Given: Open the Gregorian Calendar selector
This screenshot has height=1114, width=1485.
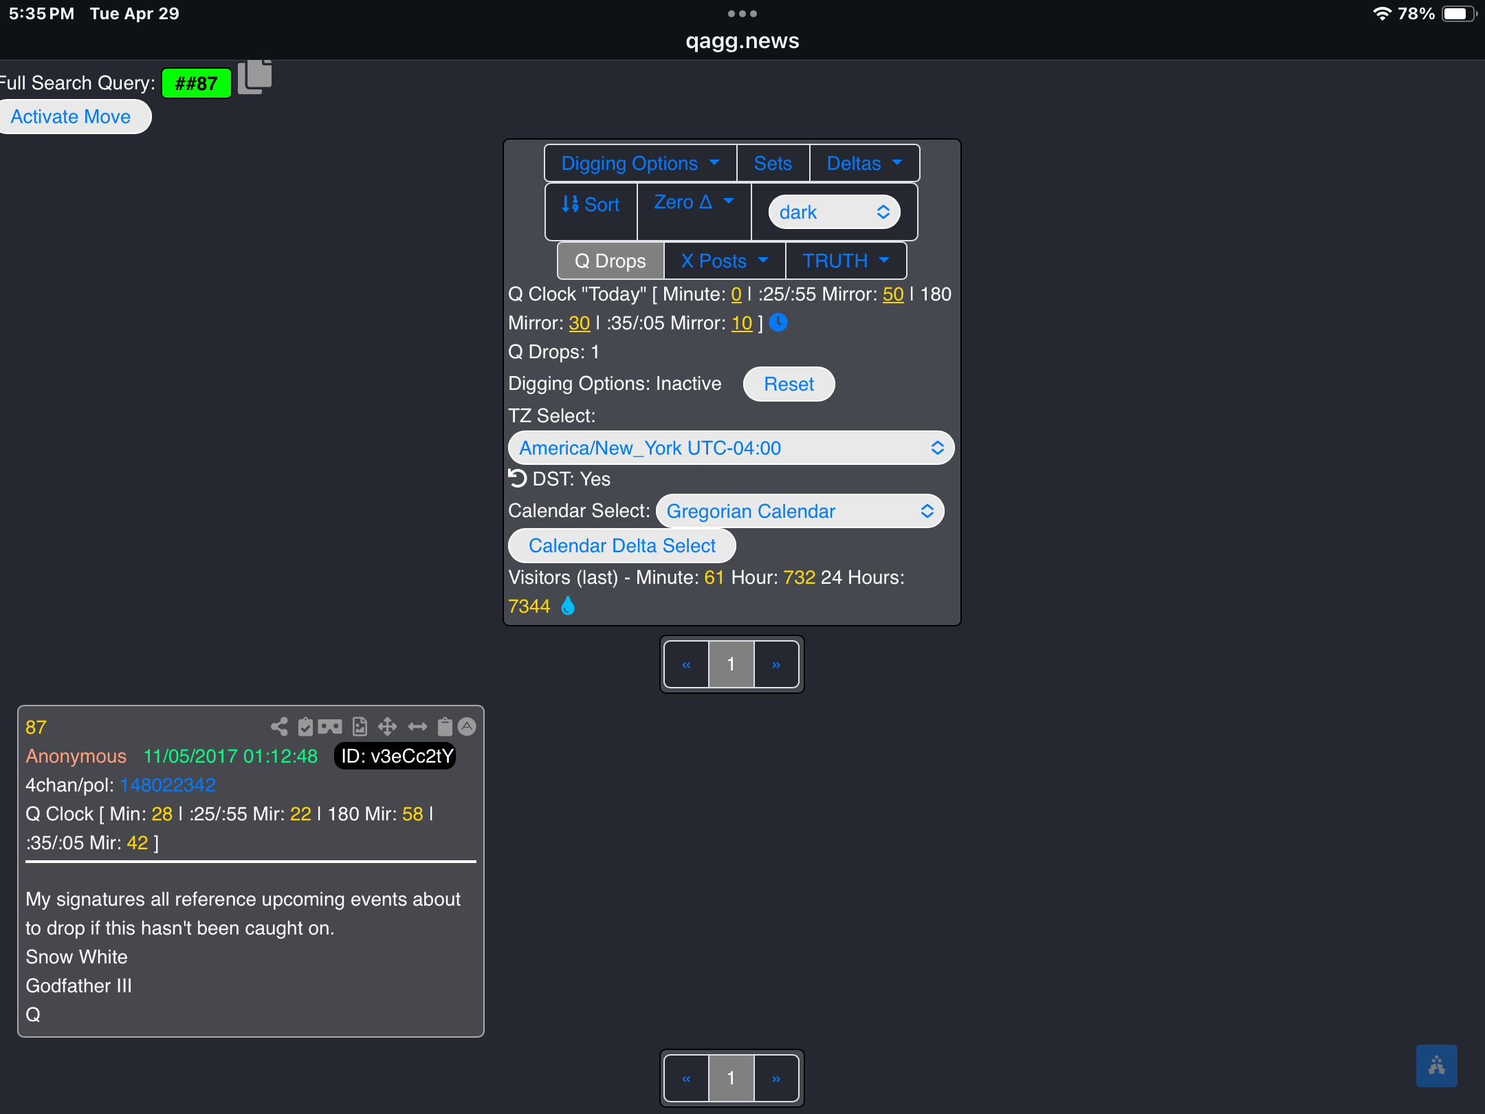Looking at the screenshot, I should coord(800,512).
